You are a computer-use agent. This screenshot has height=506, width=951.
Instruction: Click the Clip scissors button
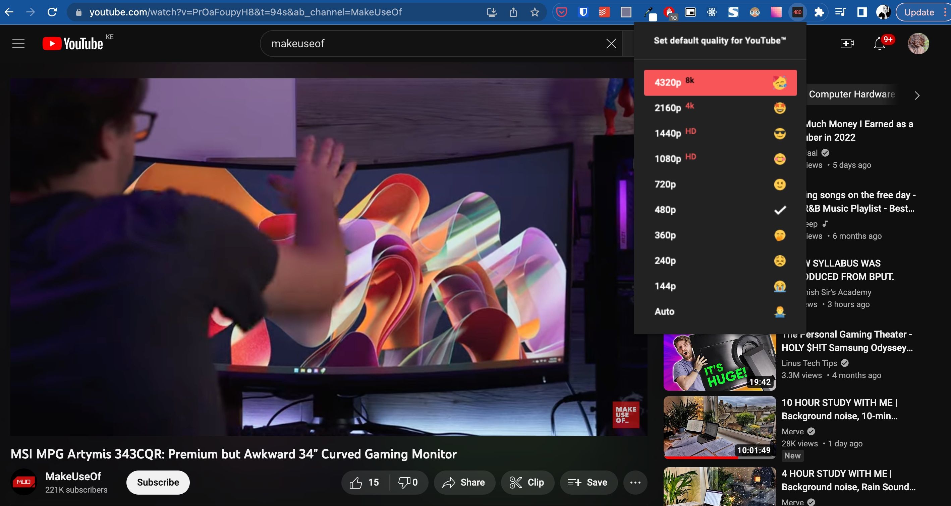coord(527,483)
